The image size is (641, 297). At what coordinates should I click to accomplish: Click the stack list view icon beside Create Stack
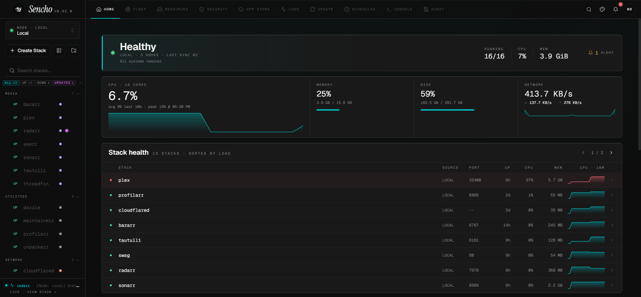coord(59,50)
